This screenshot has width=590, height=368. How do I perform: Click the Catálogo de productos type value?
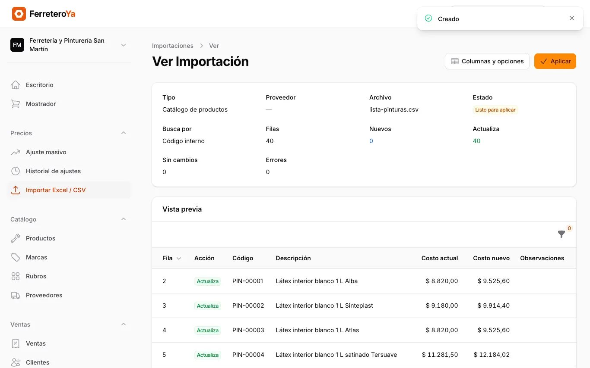(195, 109)
